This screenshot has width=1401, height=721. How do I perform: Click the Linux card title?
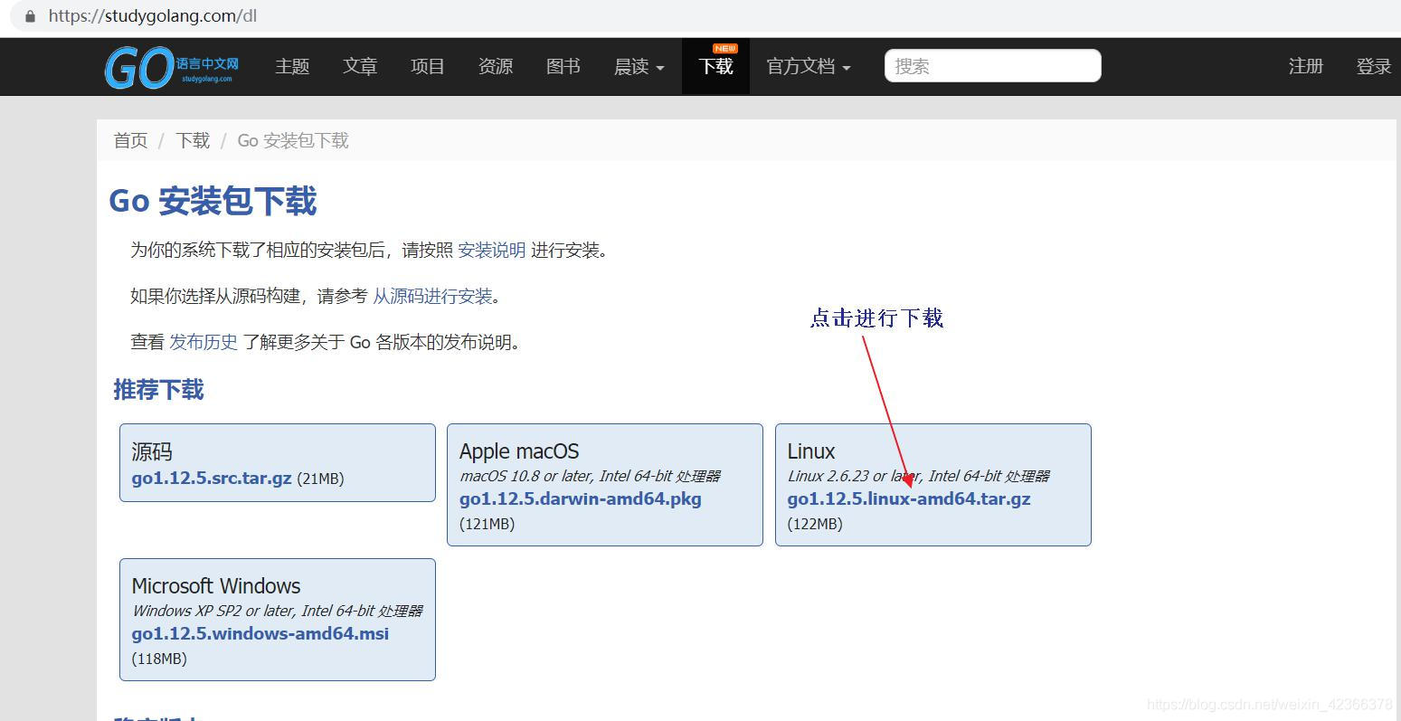(811, 451)
